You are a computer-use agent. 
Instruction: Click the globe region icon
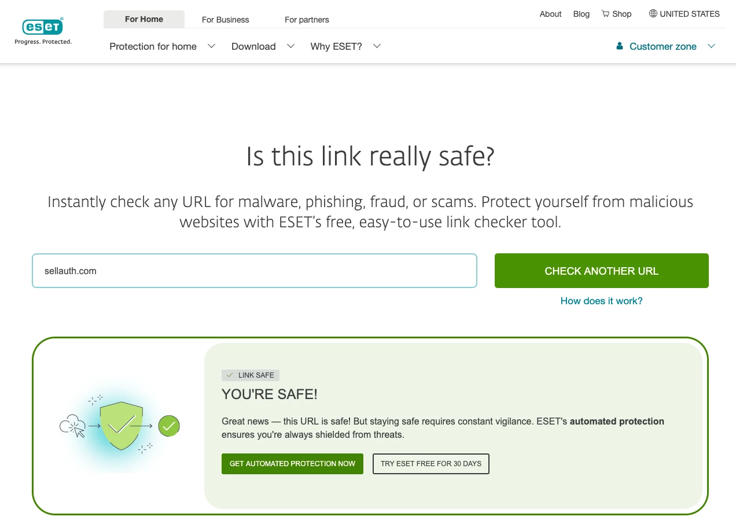click(653, 14)
